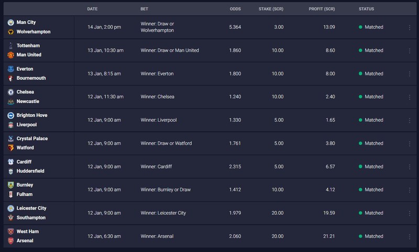Click the Arsenal club crest
This screenshot has height=252, width=419.
10,241
